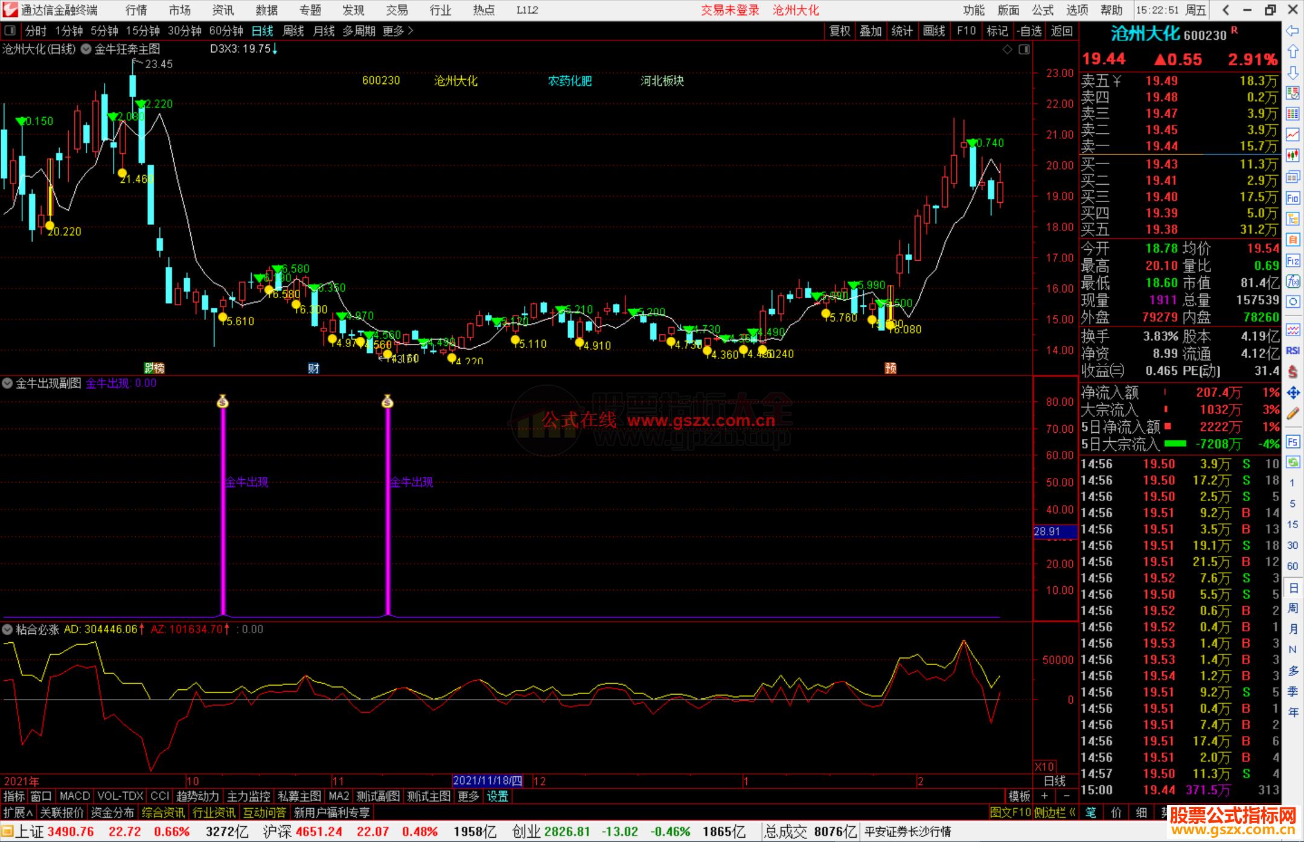Click the -自选 remove watchlist button
1304x842 pixels.
click(1029, 31)
